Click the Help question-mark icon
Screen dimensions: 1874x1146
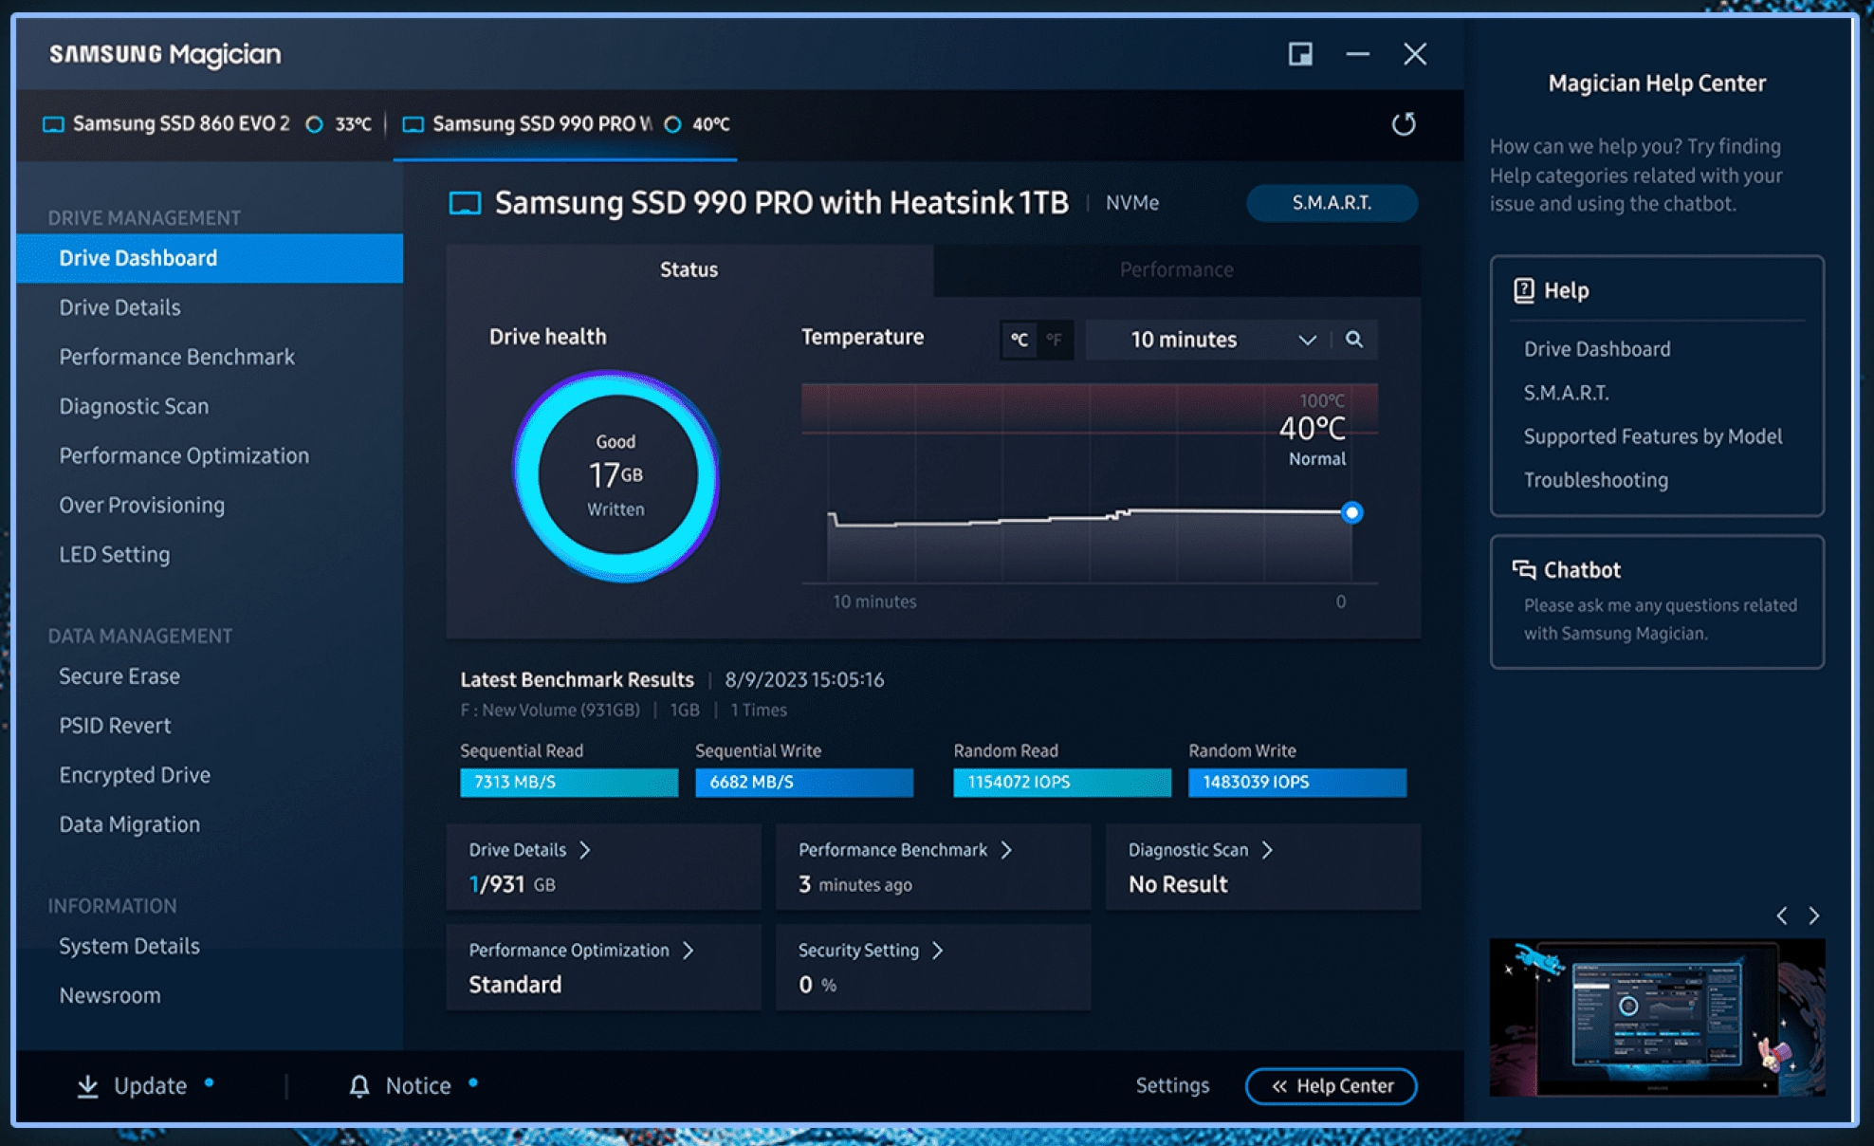pos(1524,290)
